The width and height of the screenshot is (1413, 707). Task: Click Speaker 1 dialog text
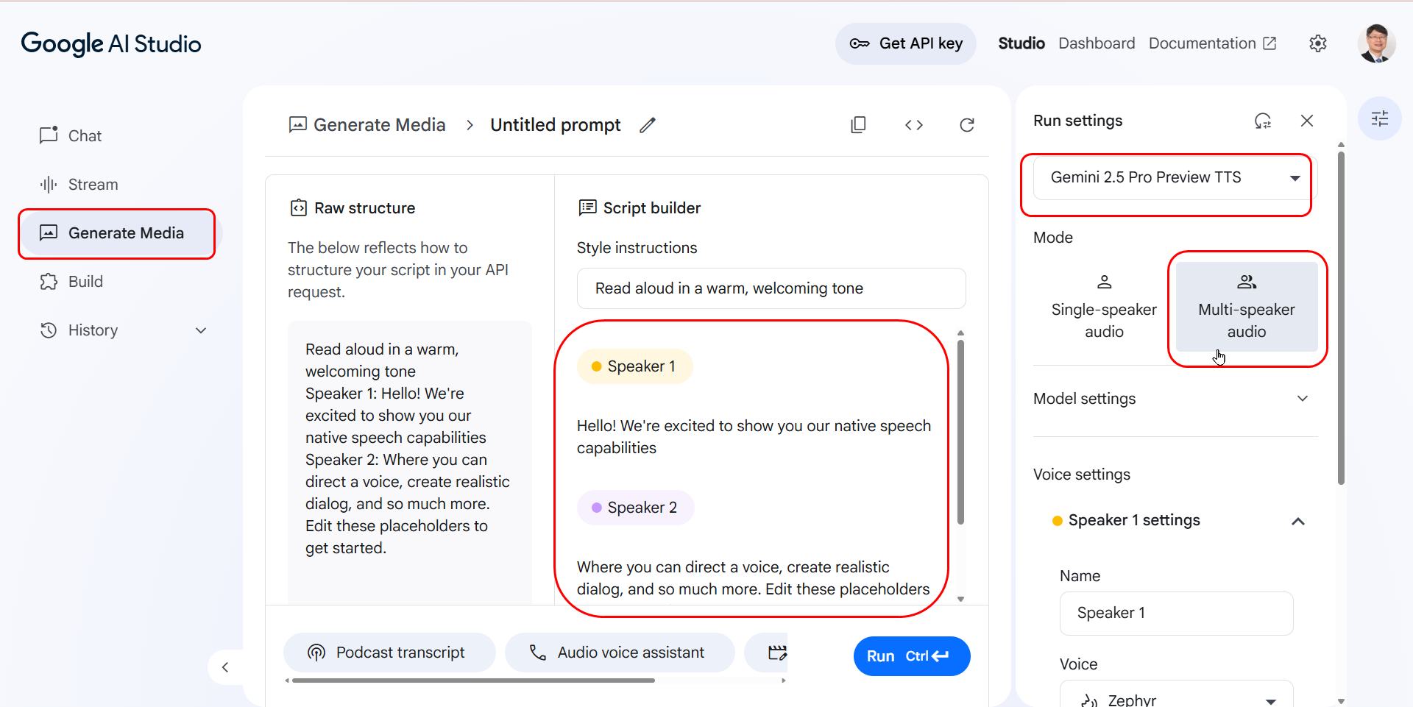coord(754,437)
